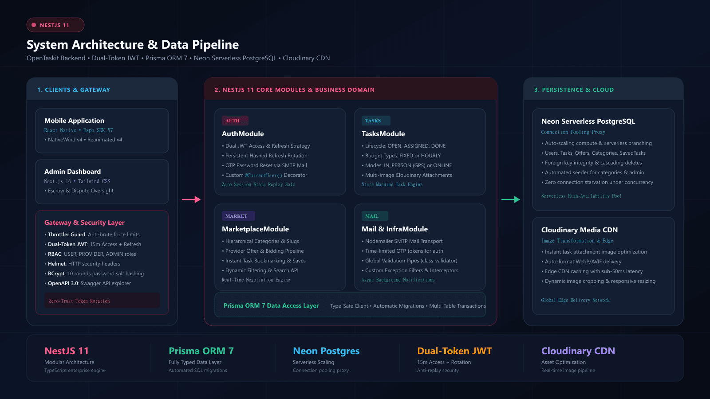Click 'Gateway & Security Layer' heading
710x399 pixels.
tap(84, 223)
